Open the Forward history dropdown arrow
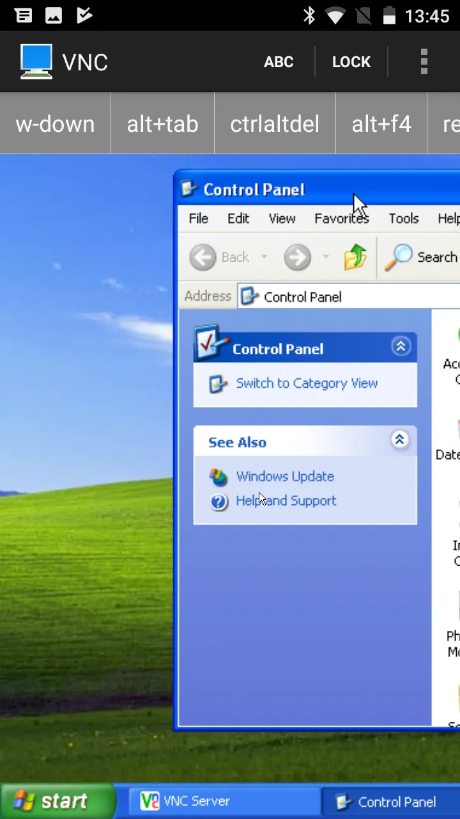This screenshot has width=460, height=819. (326, 258)
